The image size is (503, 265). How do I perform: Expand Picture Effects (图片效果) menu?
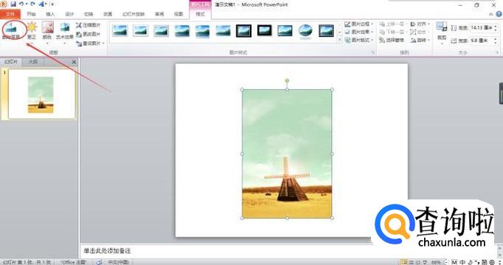(x=358, y=32)
